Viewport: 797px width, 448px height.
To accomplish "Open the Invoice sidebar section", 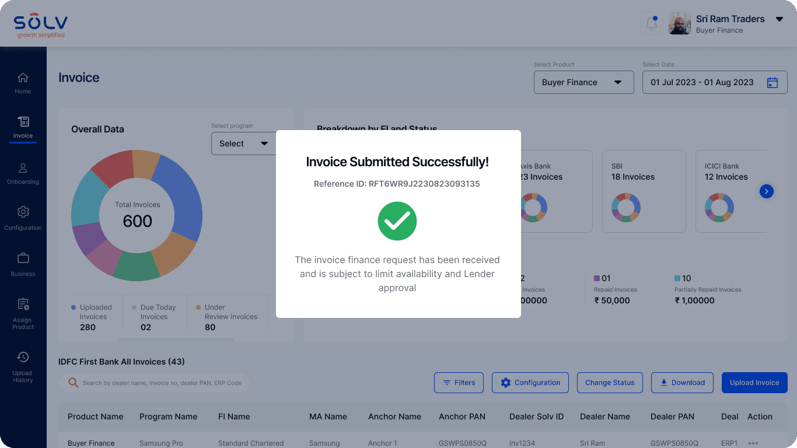I will (23, 128).
